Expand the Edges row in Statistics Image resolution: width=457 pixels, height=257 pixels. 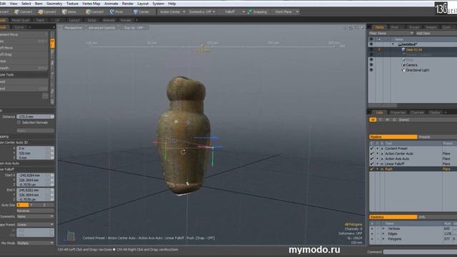tap(383, 233)
